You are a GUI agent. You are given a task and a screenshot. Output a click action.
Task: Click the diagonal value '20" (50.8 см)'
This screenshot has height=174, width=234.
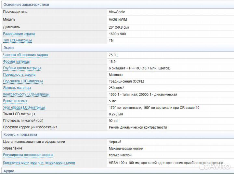click(119, 27)
